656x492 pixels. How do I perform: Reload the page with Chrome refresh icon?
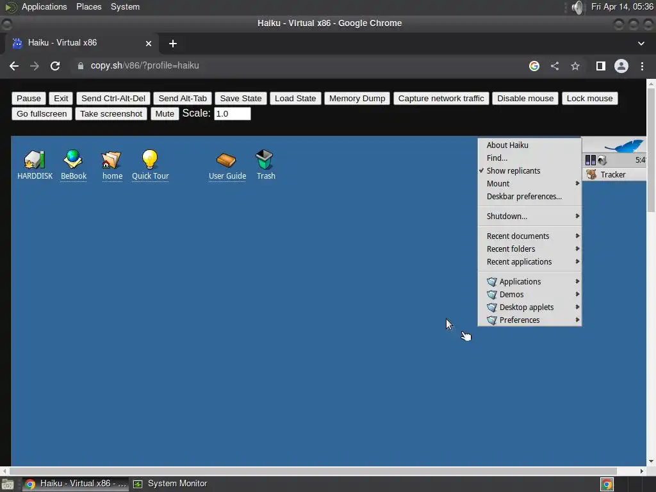[55, 66]
